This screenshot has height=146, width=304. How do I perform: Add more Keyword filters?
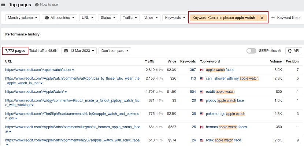(286, 18)
